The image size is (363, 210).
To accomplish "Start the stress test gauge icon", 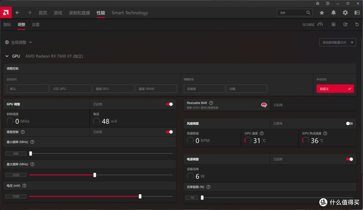I will 320,24.
